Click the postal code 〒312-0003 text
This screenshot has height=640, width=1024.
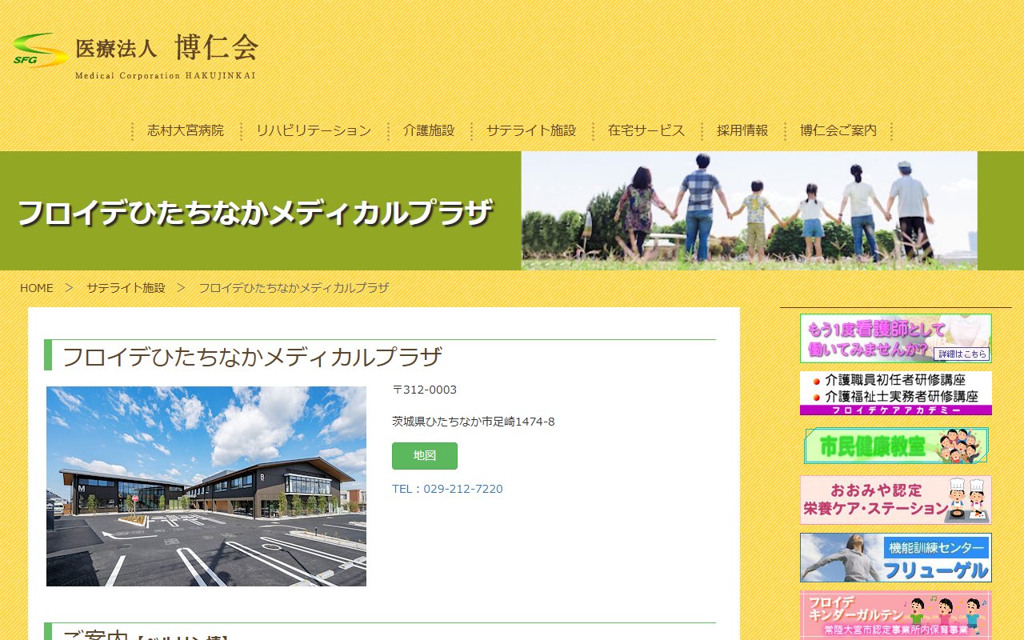[425, 390]
